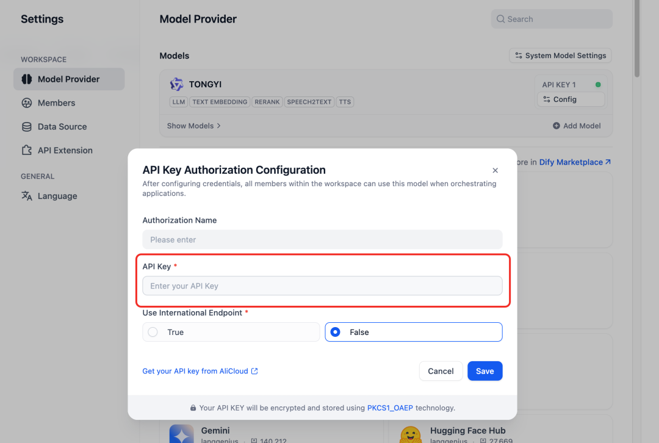Click the Members people icon
The image size is (659, 443).
[x=27, y=103]
